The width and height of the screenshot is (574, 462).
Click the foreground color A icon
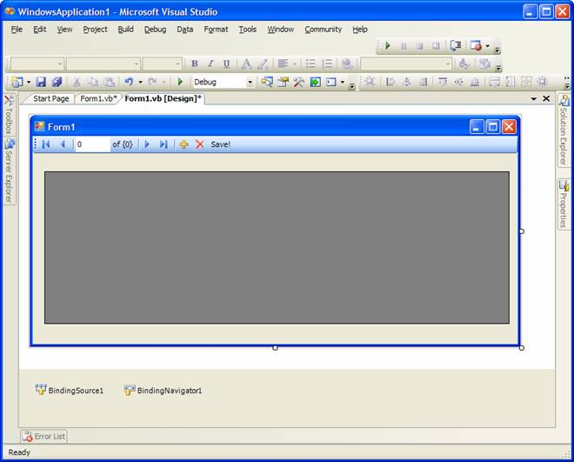247,64
